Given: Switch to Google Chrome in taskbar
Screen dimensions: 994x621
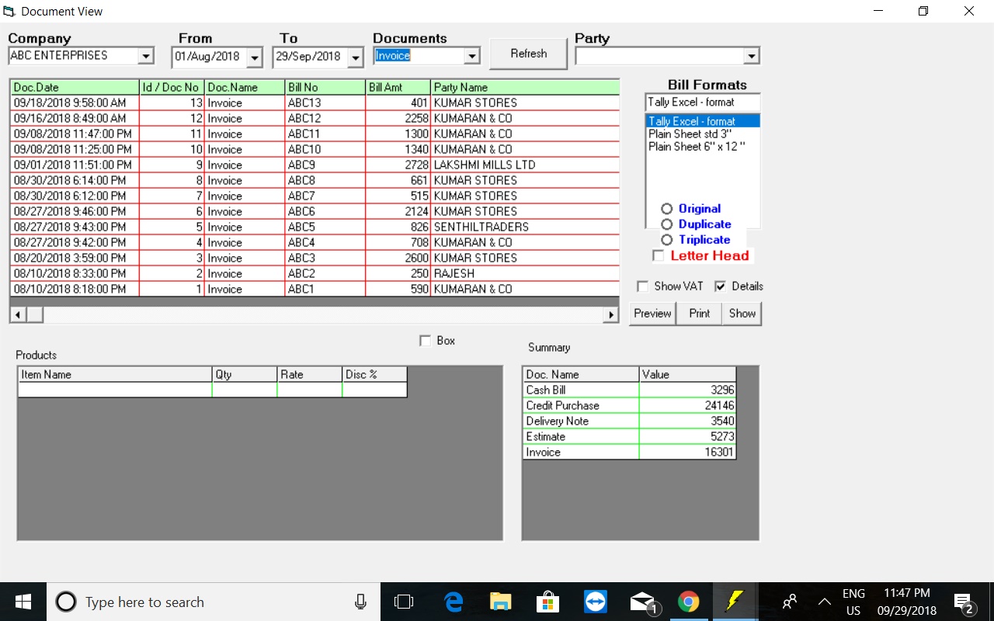Looking at the screenshot, I should tap(689, 602).
